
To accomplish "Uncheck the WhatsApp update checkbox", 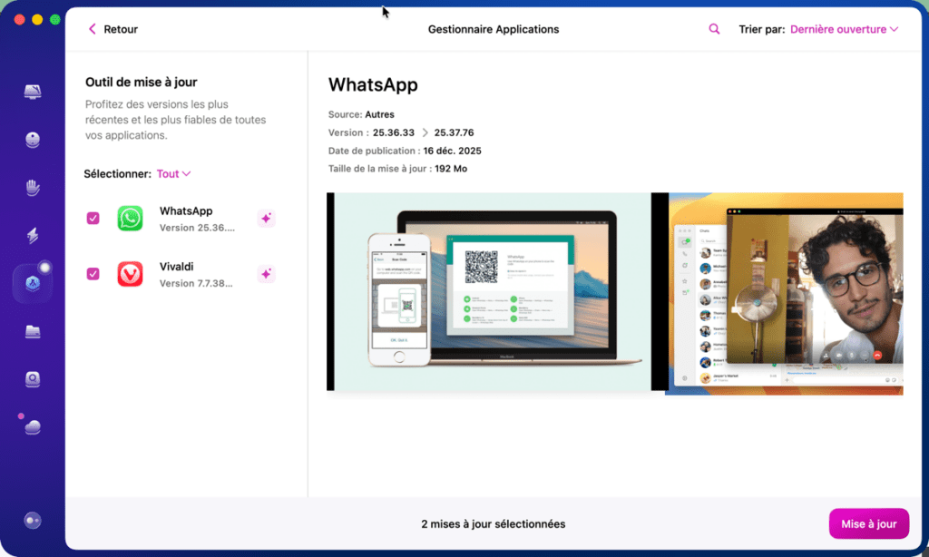I will pos(92,218).
